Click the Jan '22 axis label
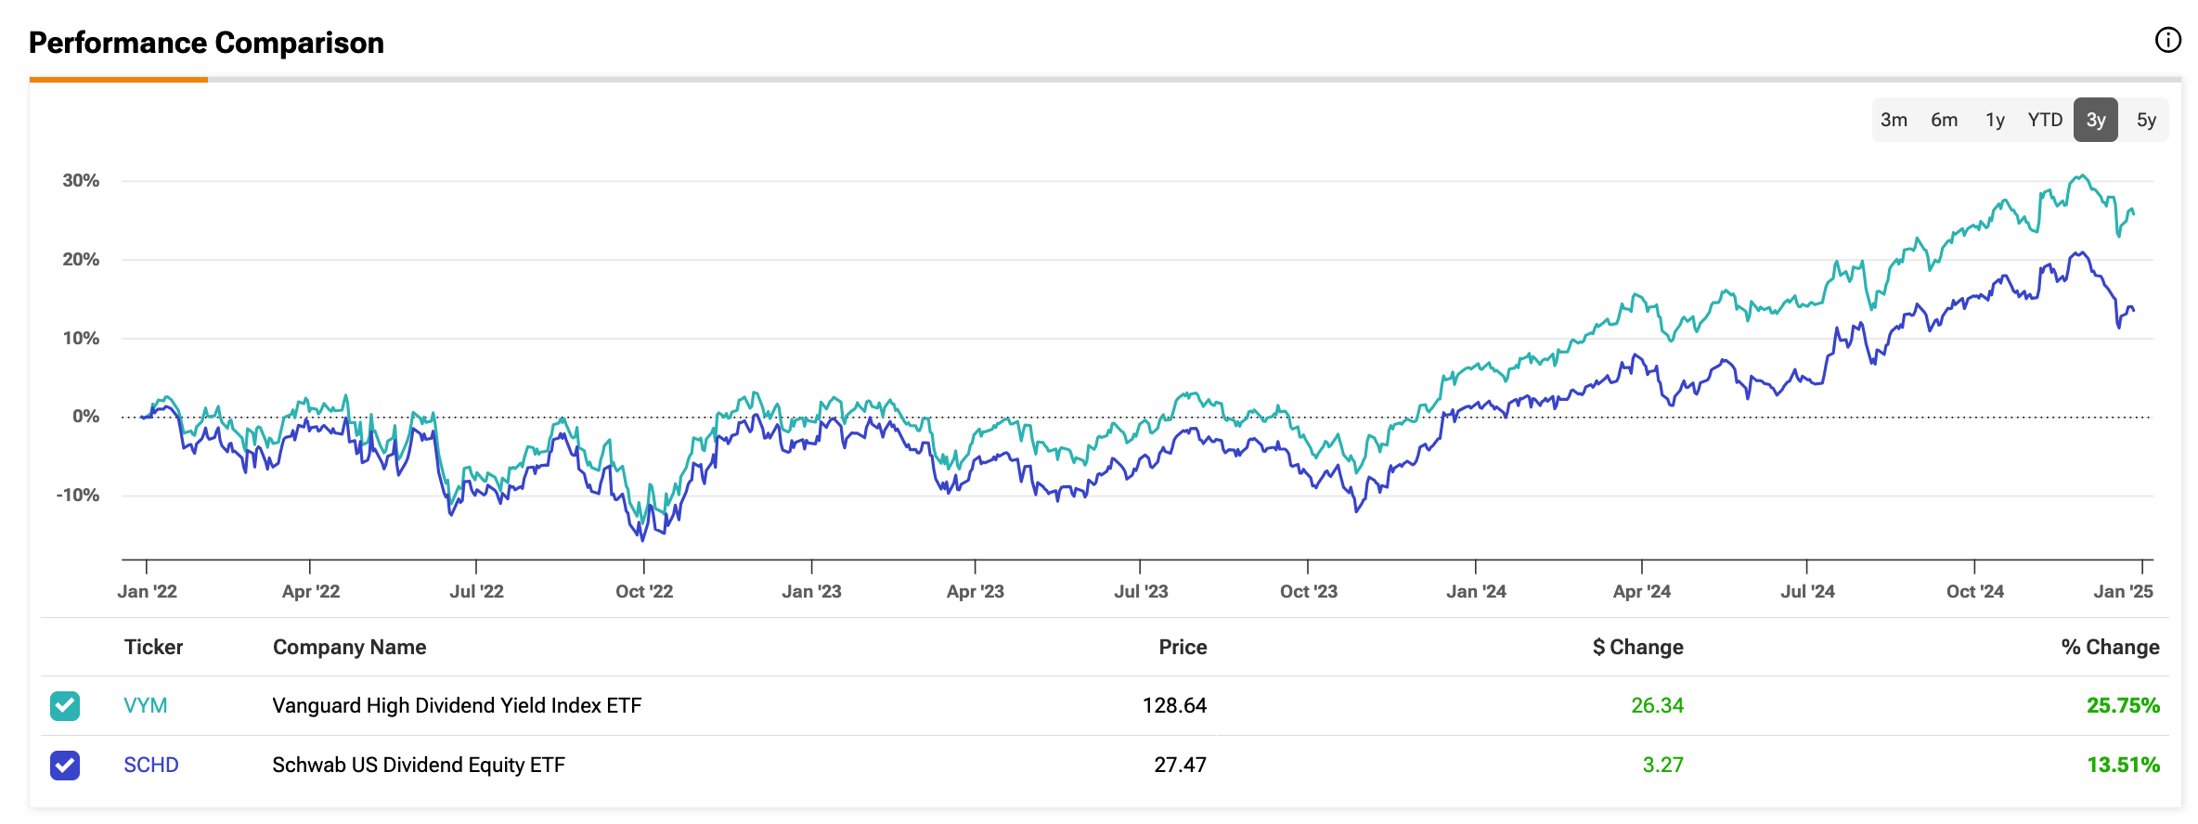This screenshot has height=824, width=2198. click(147, 591)
